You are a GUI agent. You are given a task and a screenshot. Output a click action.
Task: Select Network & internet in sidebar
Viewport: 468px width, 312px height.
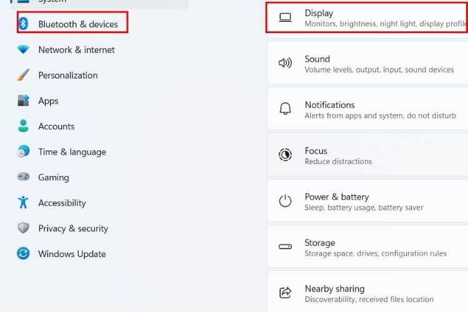pos(76,50)
